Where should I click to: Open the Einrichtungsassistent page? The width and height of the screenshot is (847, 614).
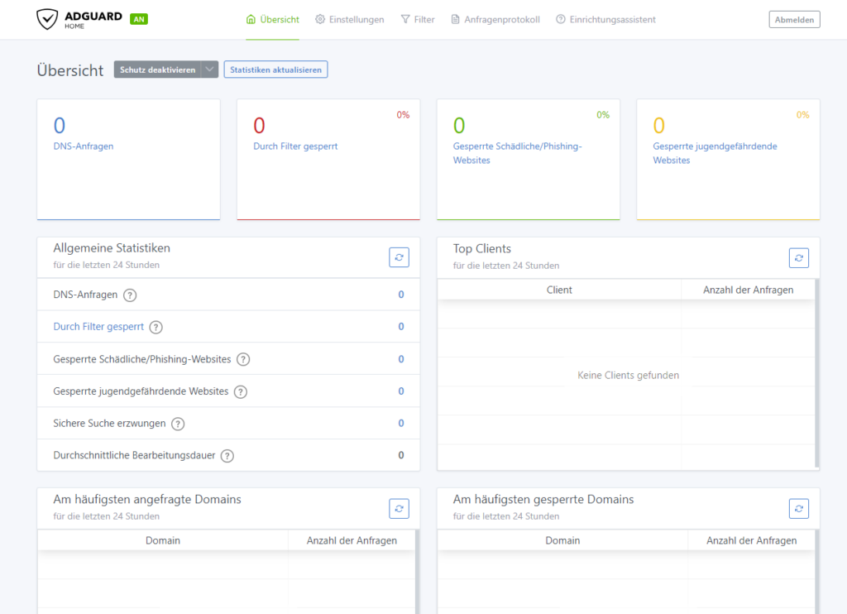pyautogui.click(x=605, y=20)
